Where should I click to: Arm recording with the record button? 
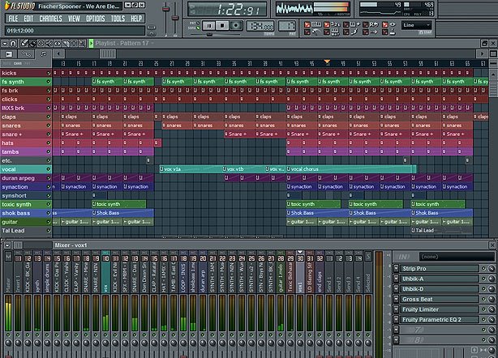point(236,26)
